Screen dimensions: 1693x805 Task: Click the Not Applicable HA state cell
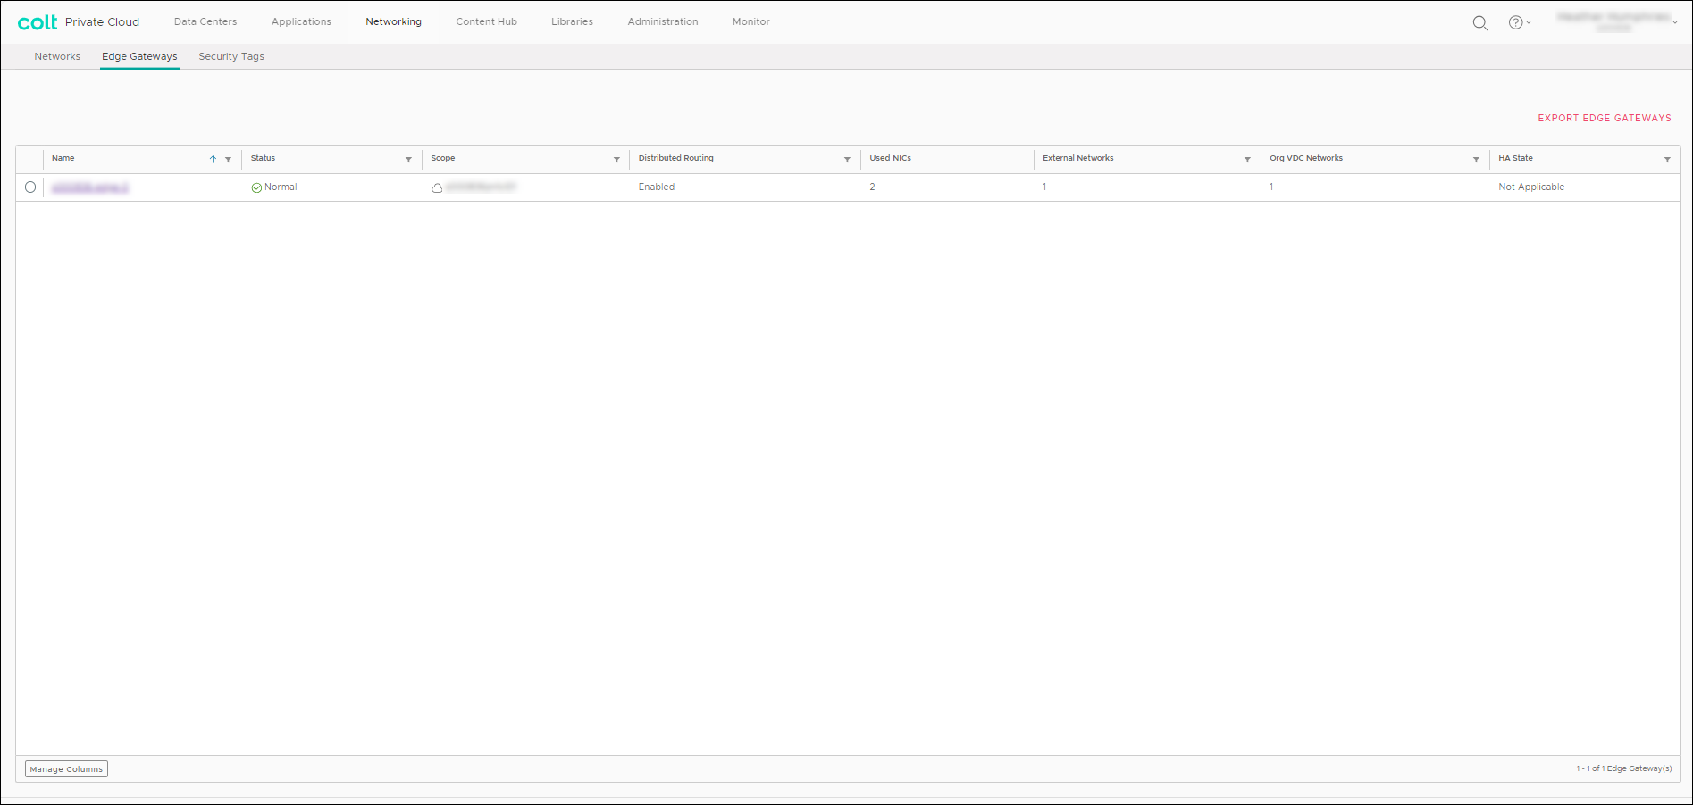(1531, 187)
